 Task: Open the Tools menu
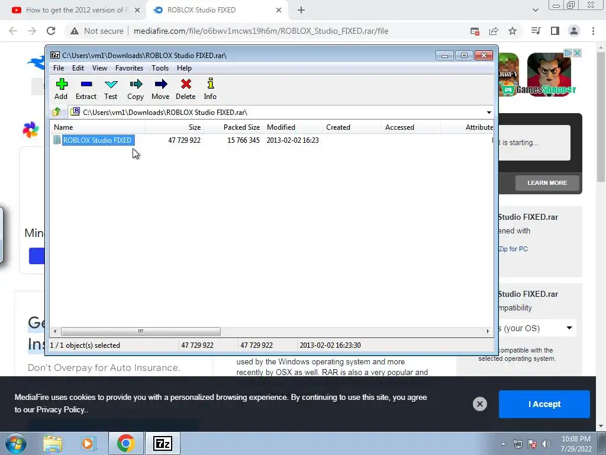click(160, 68)
